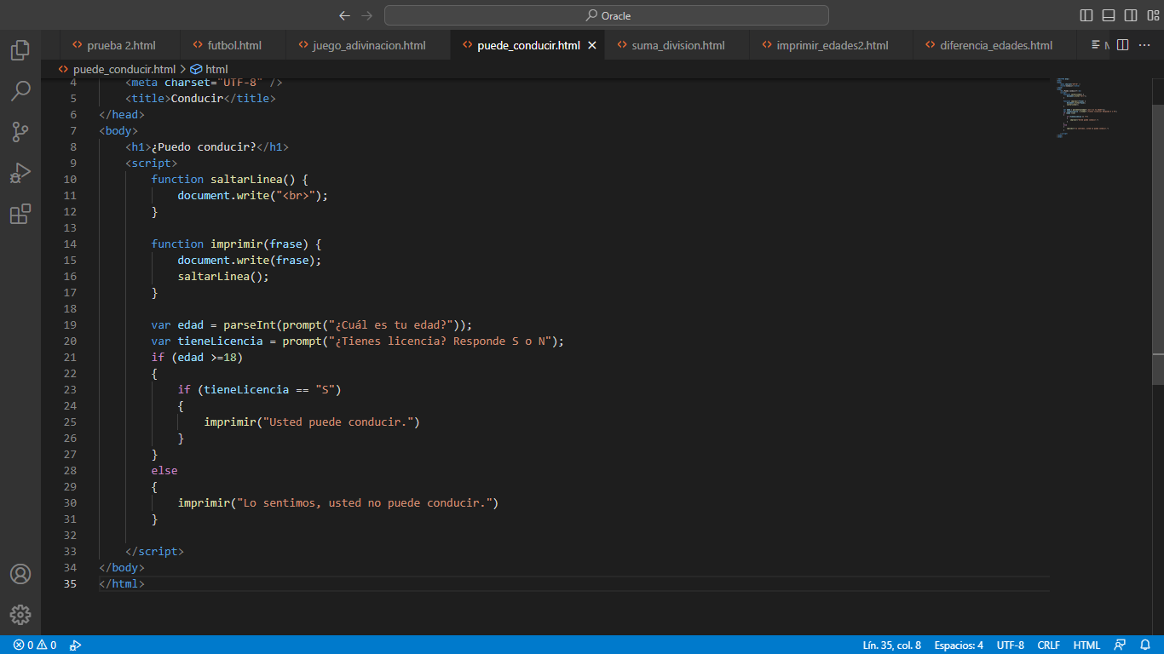Click the "else" keyword on line 28
Screen dimensions: 1164x654
tap(164, 470)
